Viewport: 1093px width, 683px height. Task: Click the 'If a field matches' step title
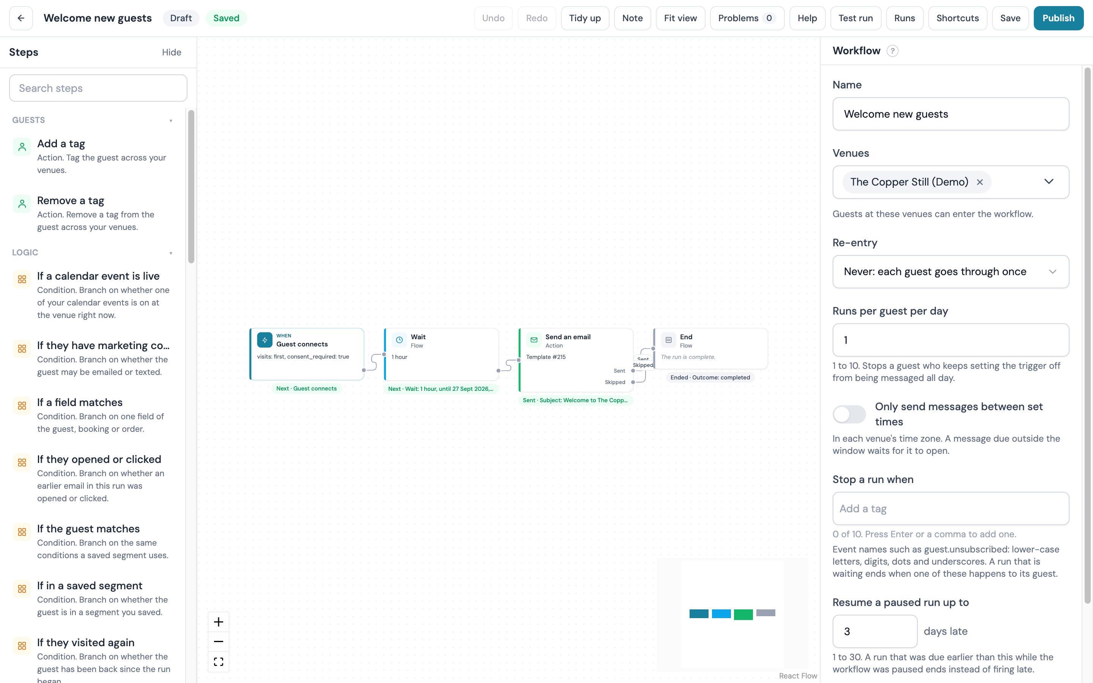80,403
